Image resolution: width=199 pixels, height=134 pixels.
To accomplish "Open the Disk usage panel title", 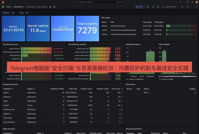I will [x=105, y=18].
